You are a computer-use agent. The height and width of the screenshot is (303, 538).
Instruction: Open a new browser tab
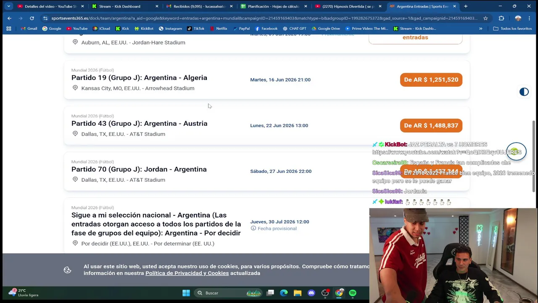point(466,6)
